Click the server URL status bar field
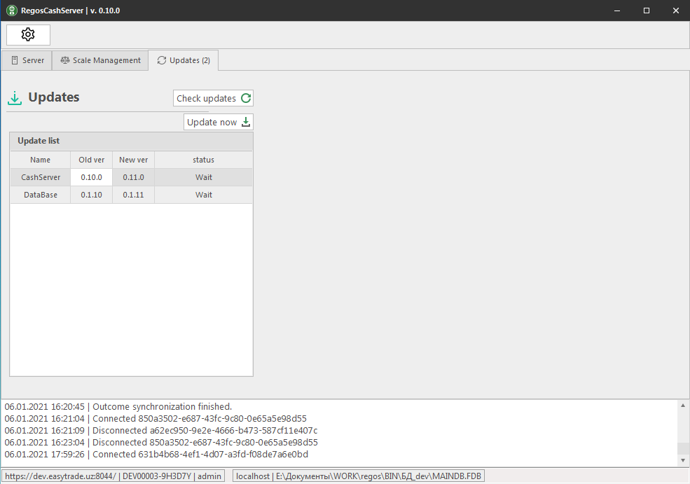This screenshot has height=484, width=690. (x=113, y=476)
